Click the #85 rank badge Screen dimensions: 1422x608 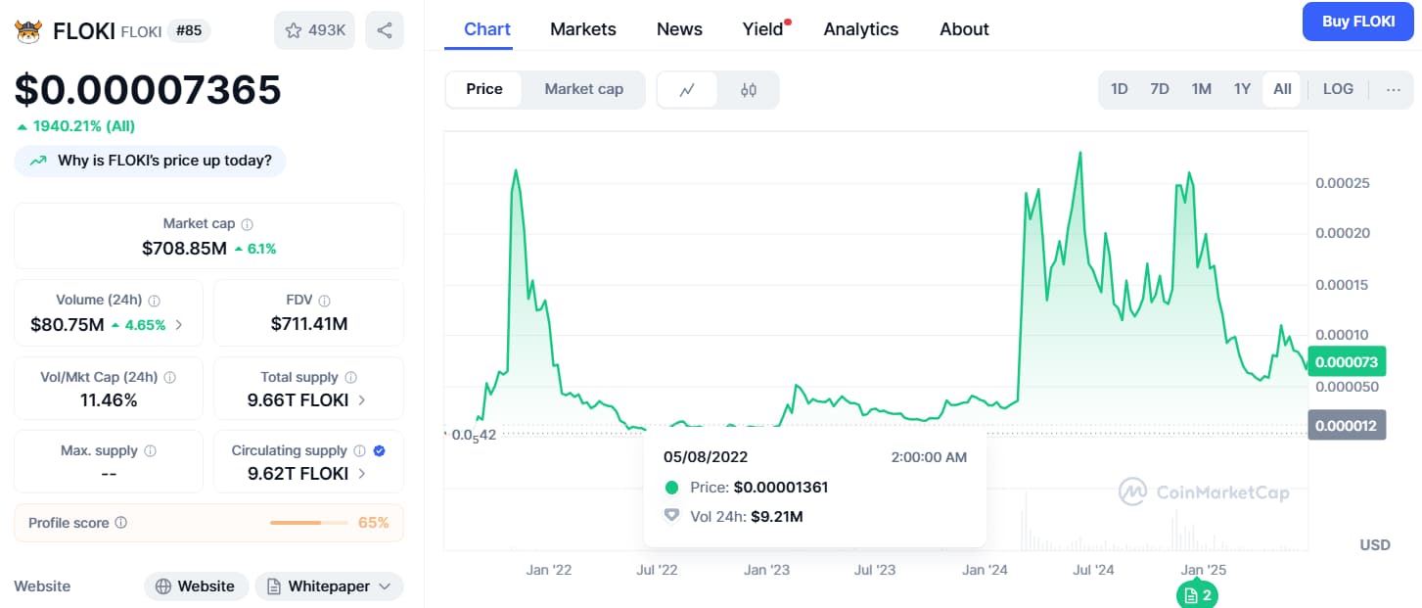point(189,30)
